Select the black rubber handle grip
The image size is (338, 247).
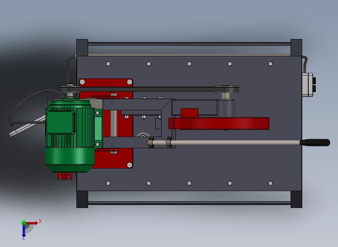click(315, 142)
